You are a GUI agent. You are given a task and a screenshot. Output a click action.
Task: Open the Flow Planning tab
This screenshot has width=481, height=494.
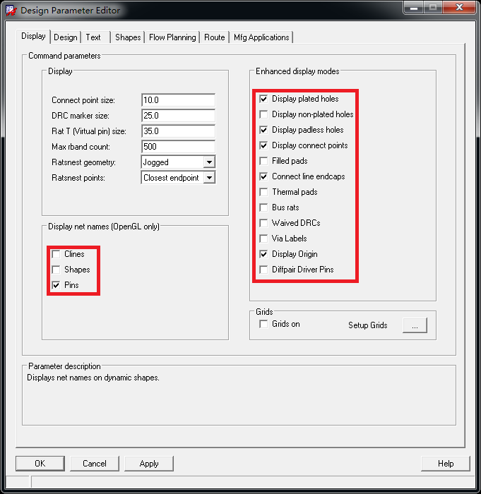[172, 37]
